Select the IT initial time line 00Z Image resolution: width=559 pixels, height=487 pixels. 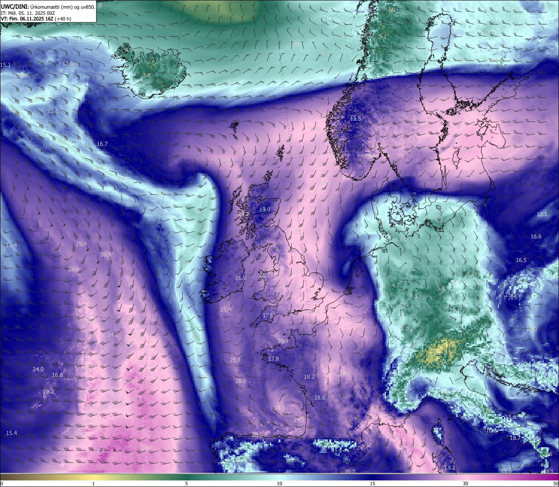[28, 13]
